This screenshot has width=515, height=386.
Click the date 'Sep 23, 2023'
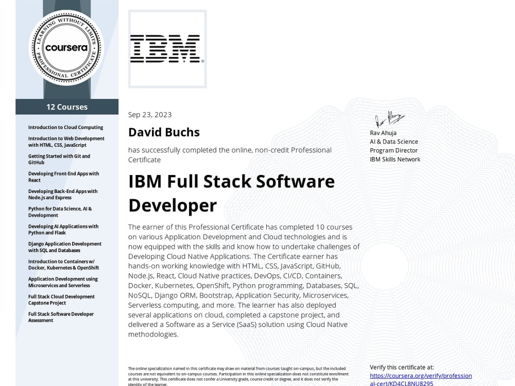pyautogui.click(x=150, y=115)
